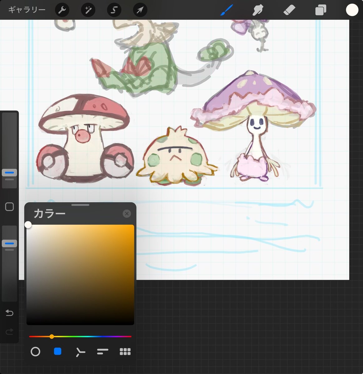The height and width of the screenshot is (374, 363).
Task: Open the Adjustments magic wand menu
Action: pyautogui.click(x=88, y=10)
